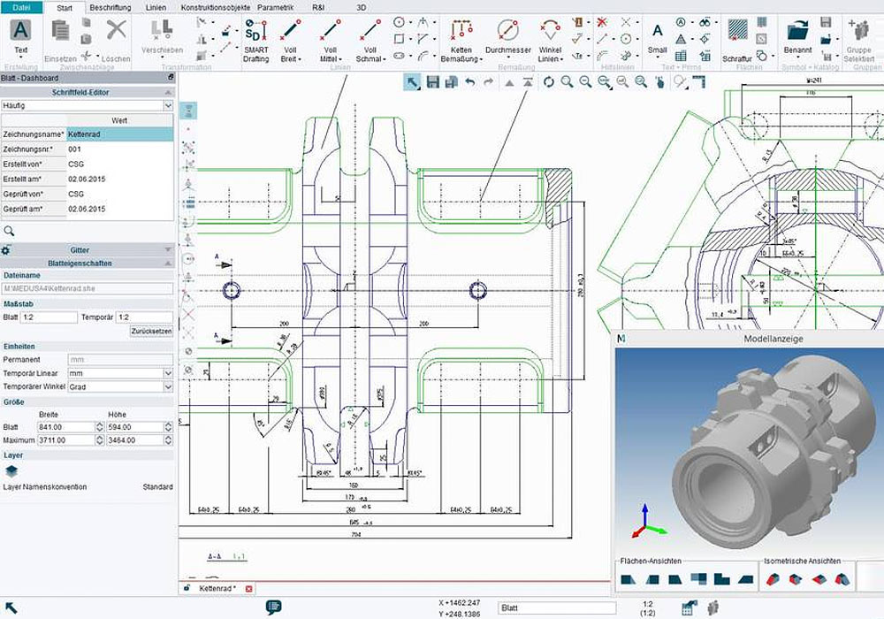Click the Winkel Linien tool
The height and width of the screenshot is (619, 884).
(x=551, y=35)
